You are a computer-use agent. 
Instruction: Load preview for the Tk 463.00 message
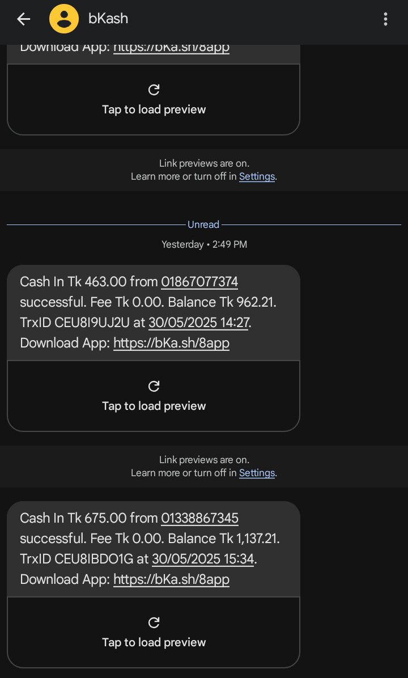pyautogui.click(x=154, y=406)
